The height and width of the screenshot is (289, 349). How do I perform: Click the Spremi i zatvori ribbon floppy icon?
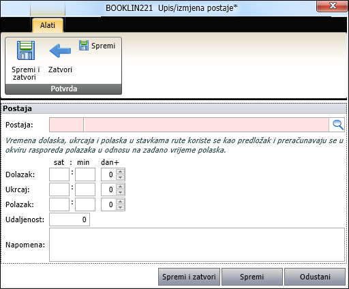click(26, 50)
